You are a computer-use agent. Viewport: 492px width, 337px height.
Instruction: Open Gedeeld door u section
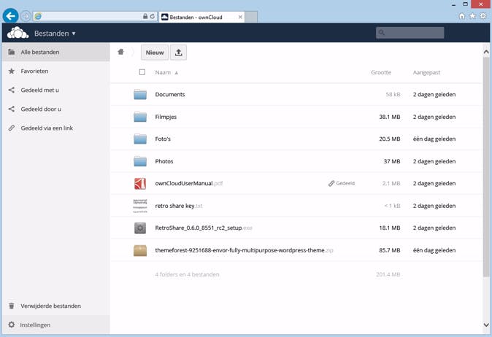tap(56, 109)
